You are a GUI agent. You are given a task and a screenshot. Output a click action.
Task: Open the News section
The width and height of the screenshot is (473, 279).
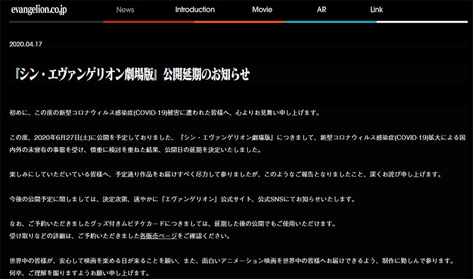[125, 10]
